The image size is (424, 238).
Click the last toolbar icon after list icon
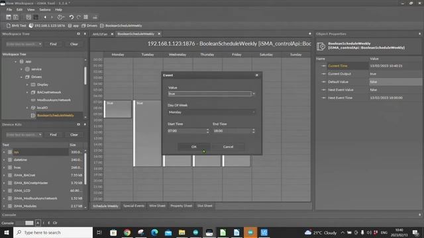coord(95,17)
